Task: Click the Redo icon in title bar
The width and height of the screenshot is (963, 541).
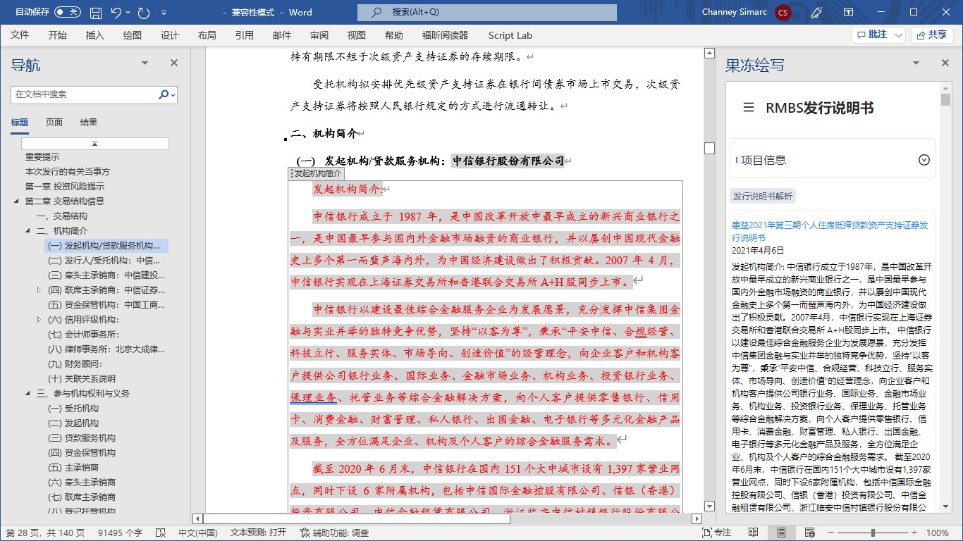Action: [144, 13]
